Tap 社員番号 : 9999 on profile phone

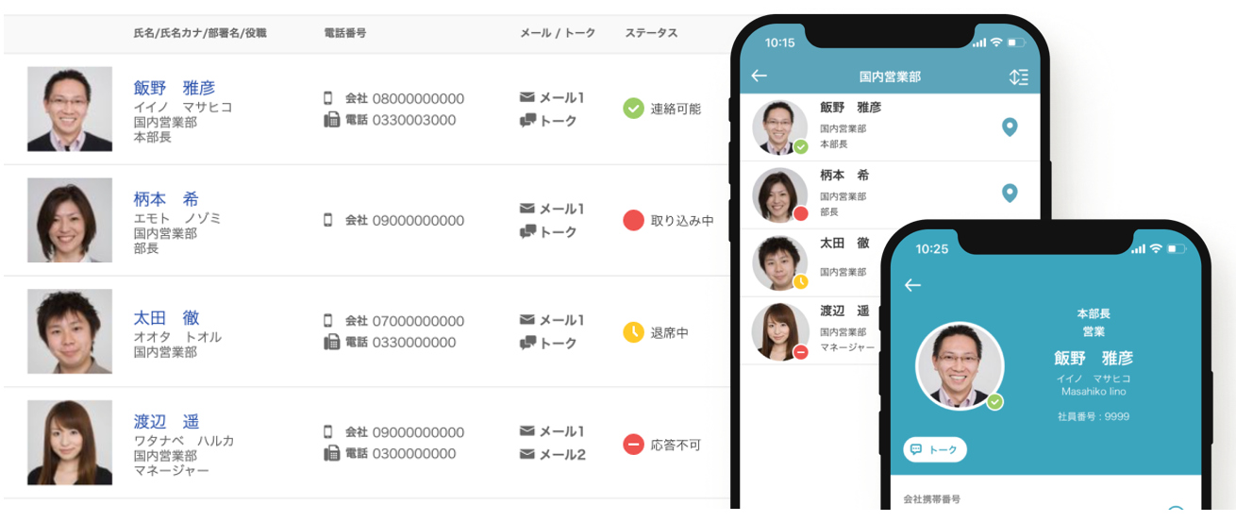pyautogui.click(x=1094, y=416)
